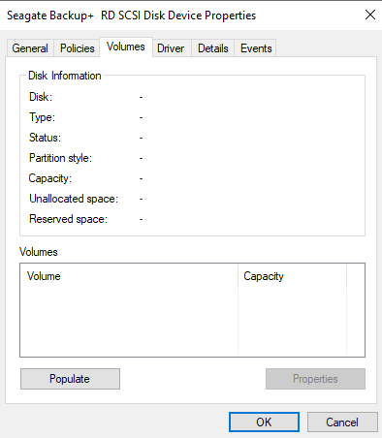View the Events tab
This screenshot has height=438, width=382.
[256, 48]
